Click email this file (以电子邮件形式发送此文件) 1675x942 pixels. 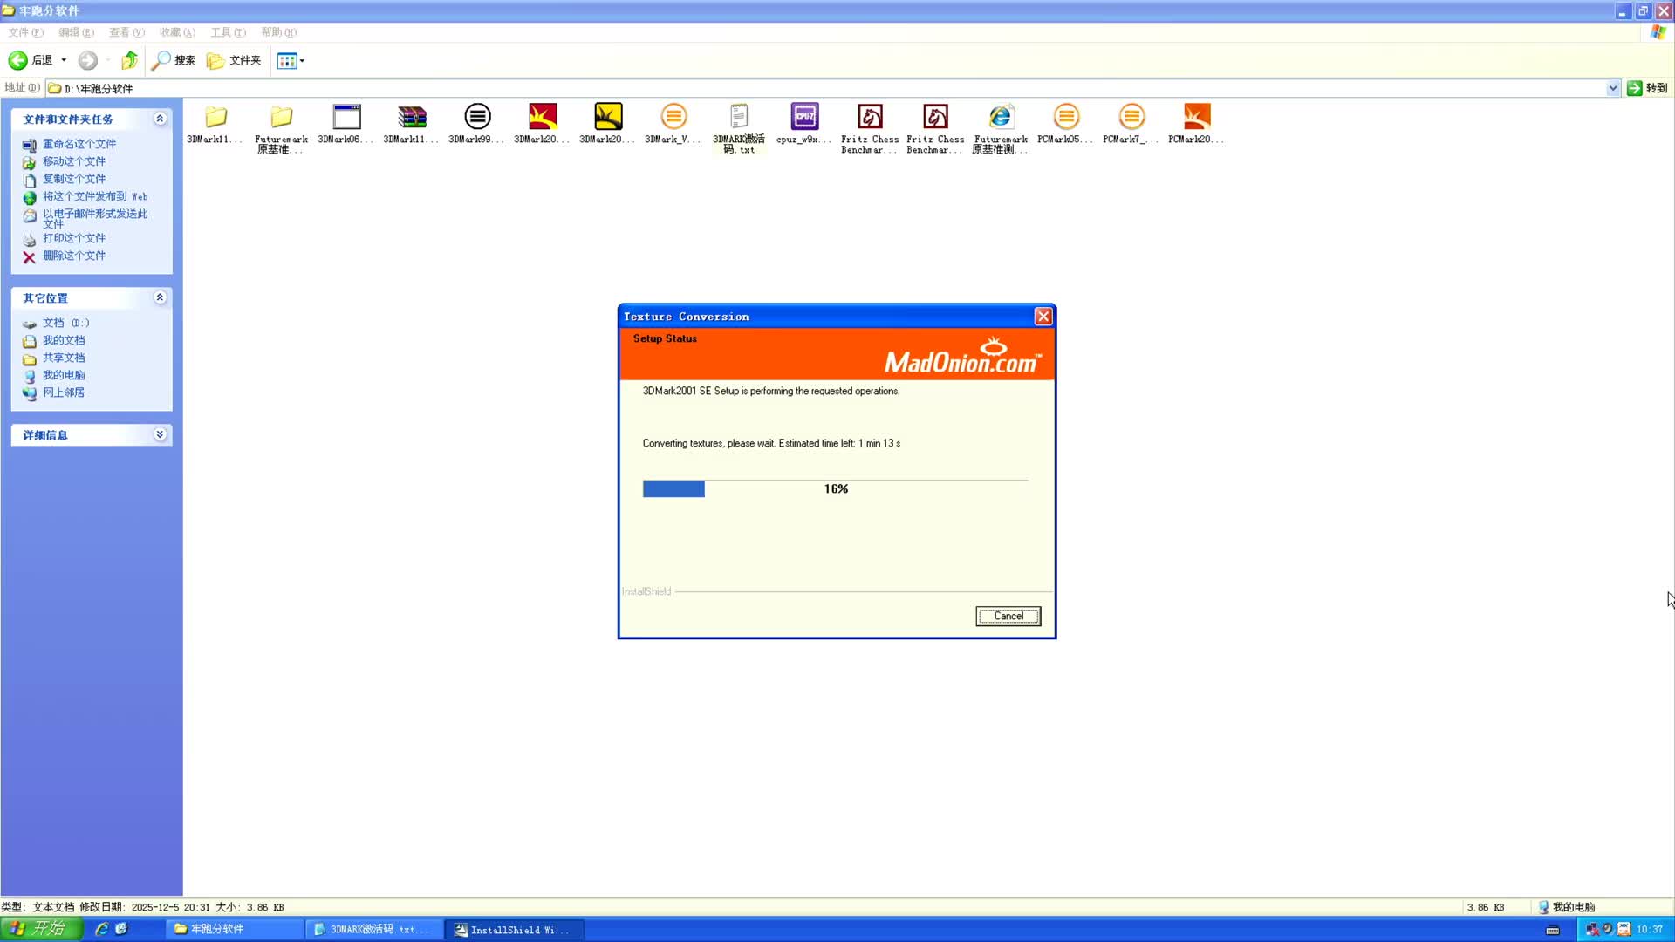pyautogui.click(x=95, y=218)
